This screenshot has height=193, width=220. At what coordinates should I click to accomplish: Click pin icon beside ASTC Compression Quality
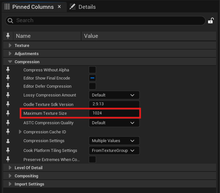[8, 123]
